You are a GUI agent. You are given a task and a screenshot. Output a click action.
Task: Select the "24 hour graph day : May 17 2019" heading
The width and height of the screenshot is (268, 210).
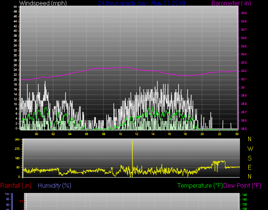click(141, 3)
